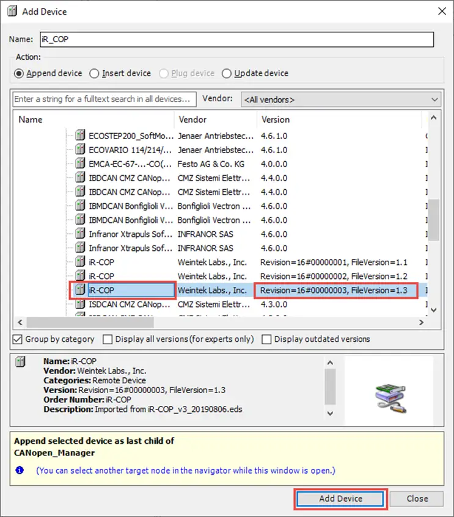Click the horizontal scrollbar thumb

tap(90, 322)
